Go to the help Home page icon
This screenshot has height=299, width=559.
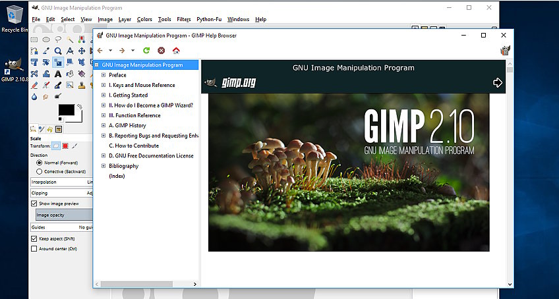click(176, 50)
